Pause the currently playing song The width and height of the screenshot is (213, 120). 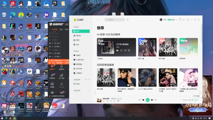(x=148, y=100)
